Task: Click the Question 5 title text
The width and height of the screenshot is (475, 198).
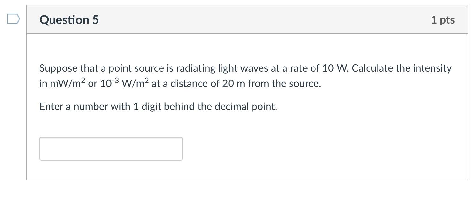Action: (x=68, y=19)
